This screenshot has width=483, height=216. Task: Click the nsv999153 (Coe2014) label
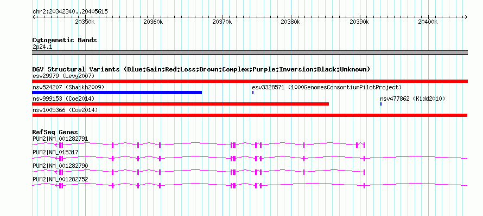point(63,99)
